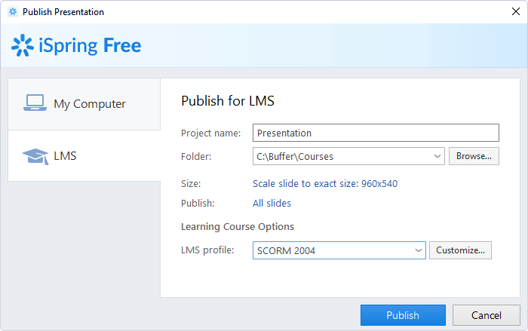
Task: Click the Publish for LMS heading
Action: point(228,101)
